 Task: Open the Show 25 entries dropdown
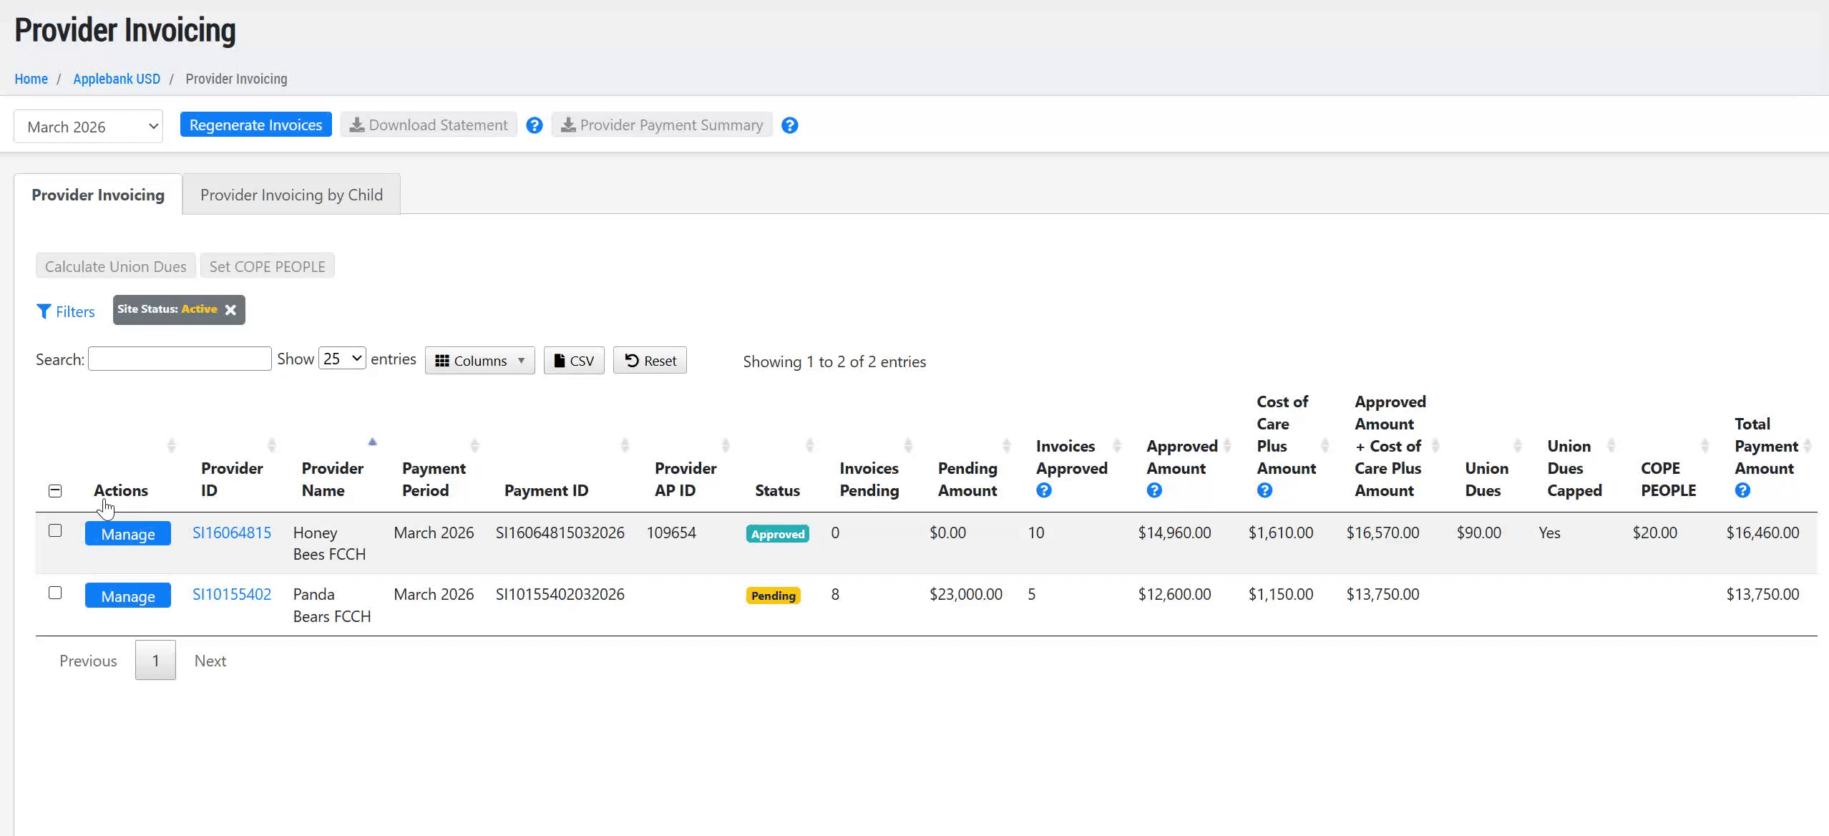[x=342, y=359]
